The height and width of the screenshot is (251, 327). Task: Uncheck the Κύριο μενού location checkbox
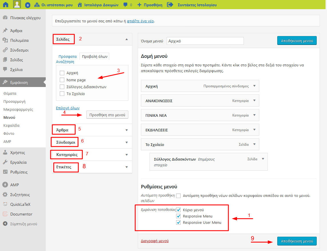pos(179,210)
